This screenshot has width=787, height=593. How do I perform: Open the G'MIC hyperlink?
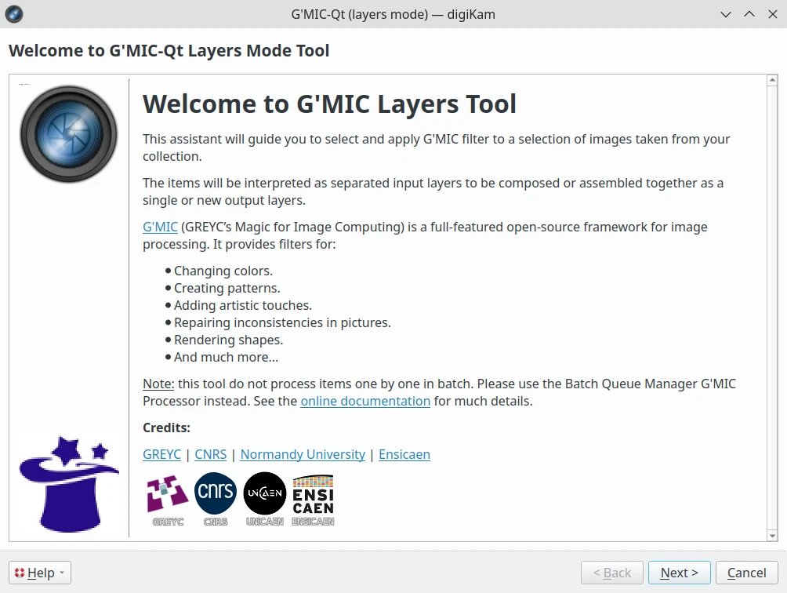160,227
